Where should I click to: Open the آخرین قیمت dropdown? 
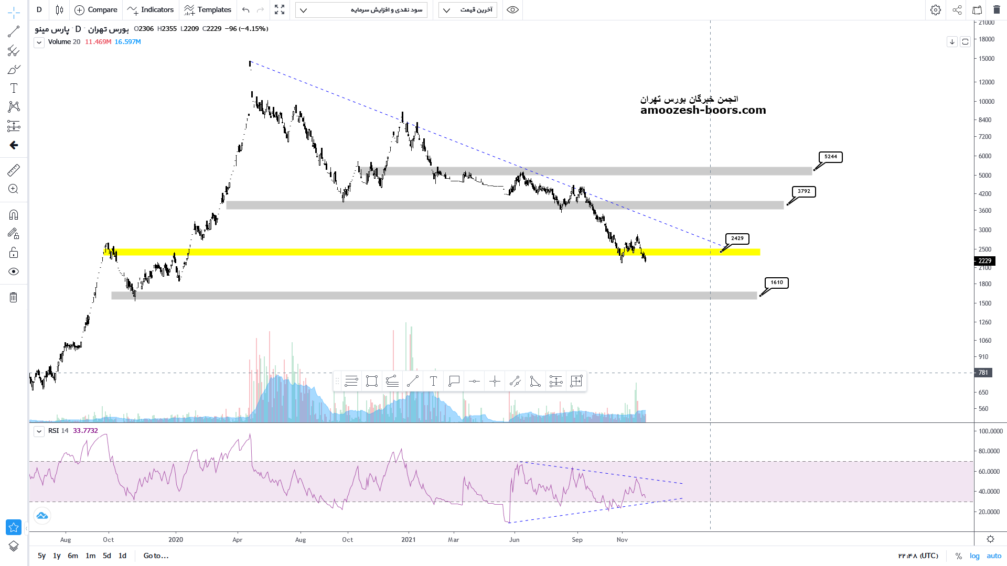point(468,10)
